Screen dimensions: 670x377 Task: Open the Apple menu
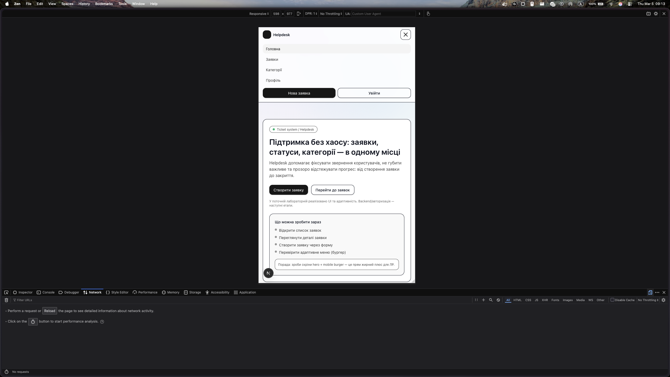[x=7, y=4]
